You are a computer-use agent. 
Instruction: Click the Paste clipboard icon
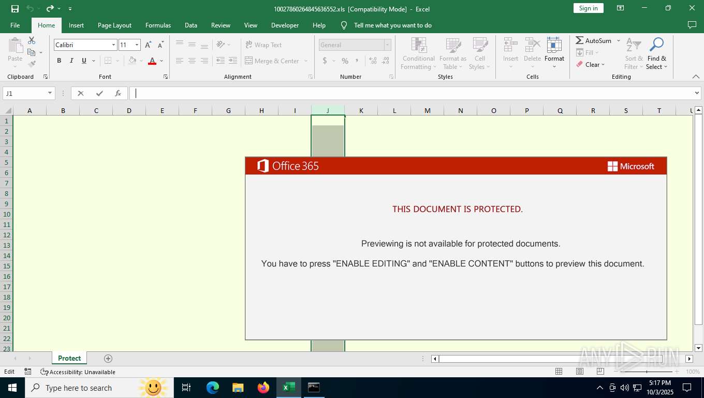(15, 45)
